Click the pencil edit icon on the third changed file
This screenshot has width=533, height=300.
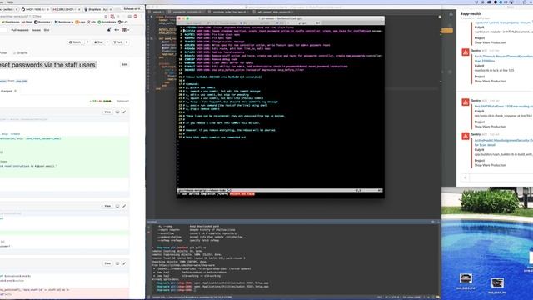[x=124, y=263]
